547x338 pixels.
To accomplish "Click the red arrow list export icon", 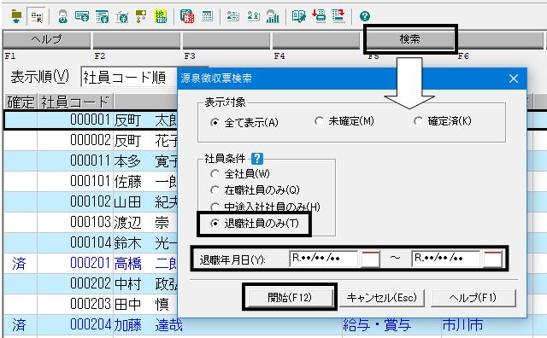I will (x=338, y=16).
